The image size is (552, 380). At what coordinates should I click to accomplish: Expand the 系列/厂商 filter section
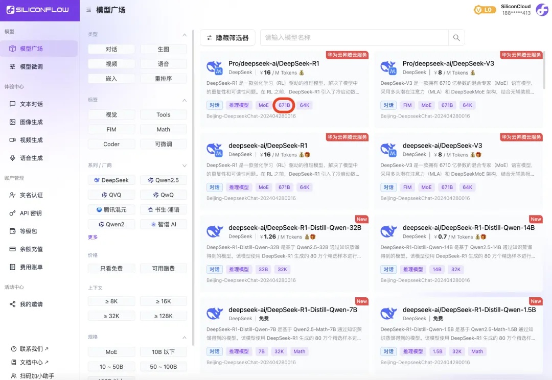[185, 165]
